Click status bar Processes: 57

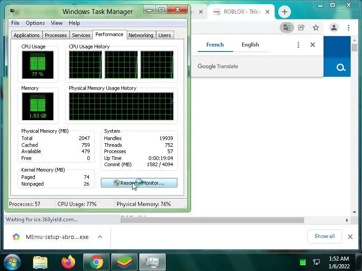24,204
